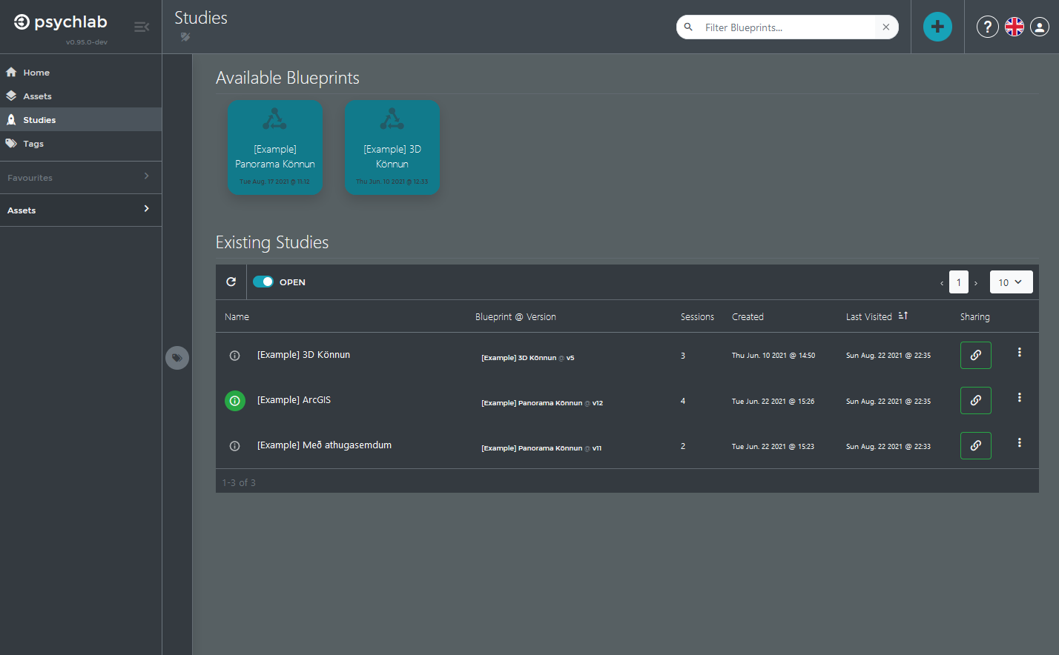The height and width of the screenshot is (655, 1059).
Task: Click the Filter Blueprints search field
Action: [x=786, y=27]
